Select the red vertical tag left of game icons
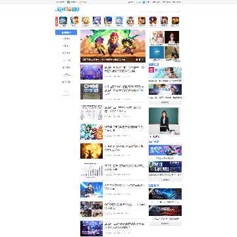The height and width of the screenshot is (237, 237). (57, 21)
